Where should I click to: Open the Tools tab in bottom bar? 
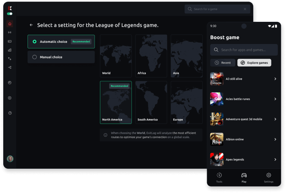pos(219,178)
